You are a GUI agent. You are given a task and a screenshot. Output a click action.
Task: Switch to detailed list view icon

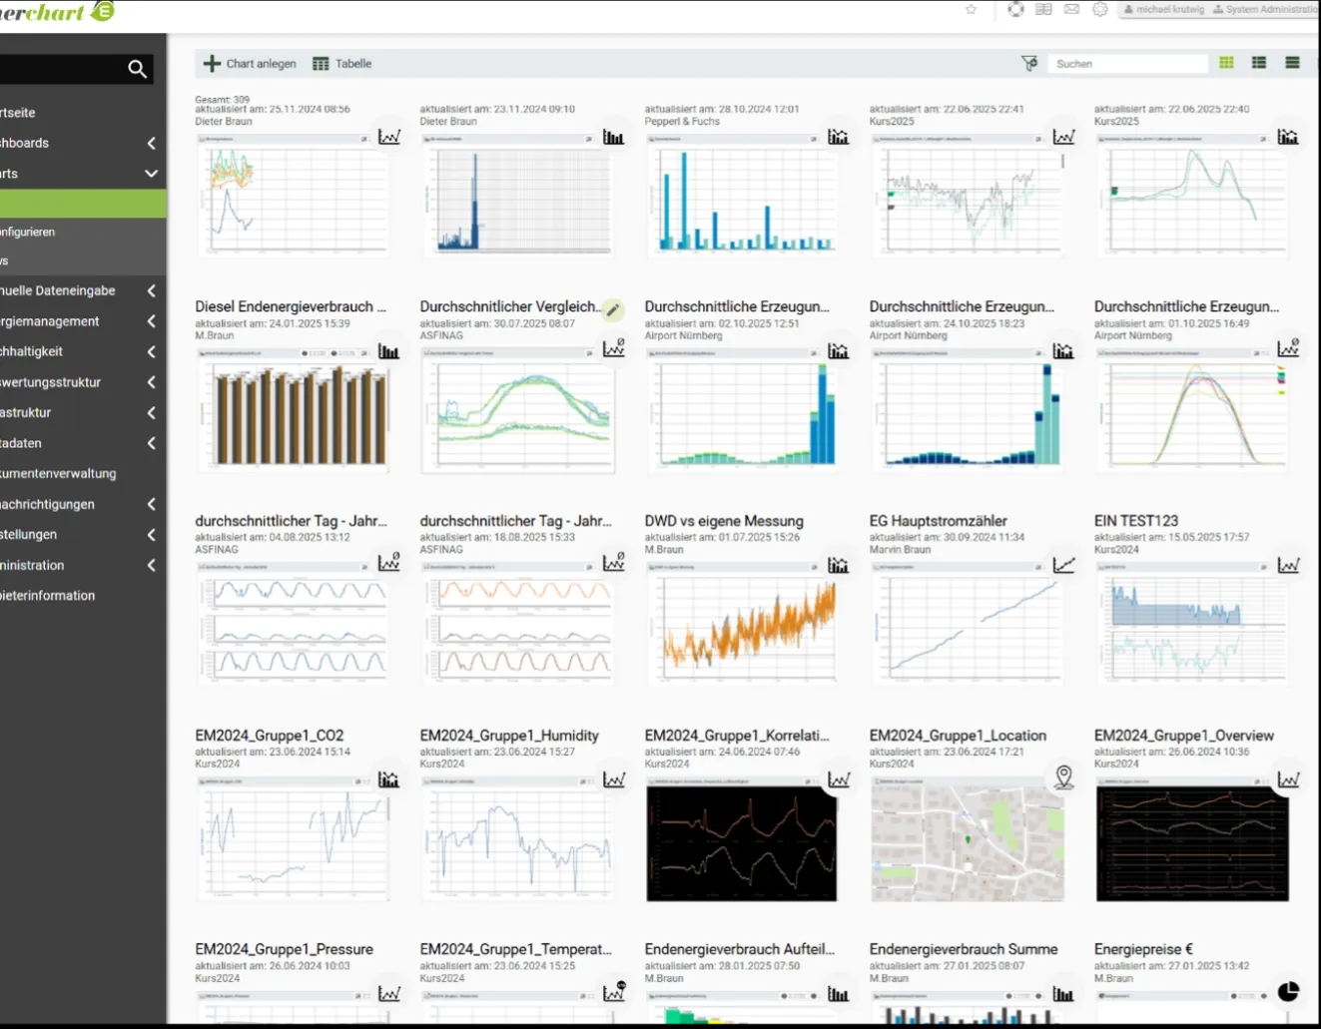(1259, 63)
